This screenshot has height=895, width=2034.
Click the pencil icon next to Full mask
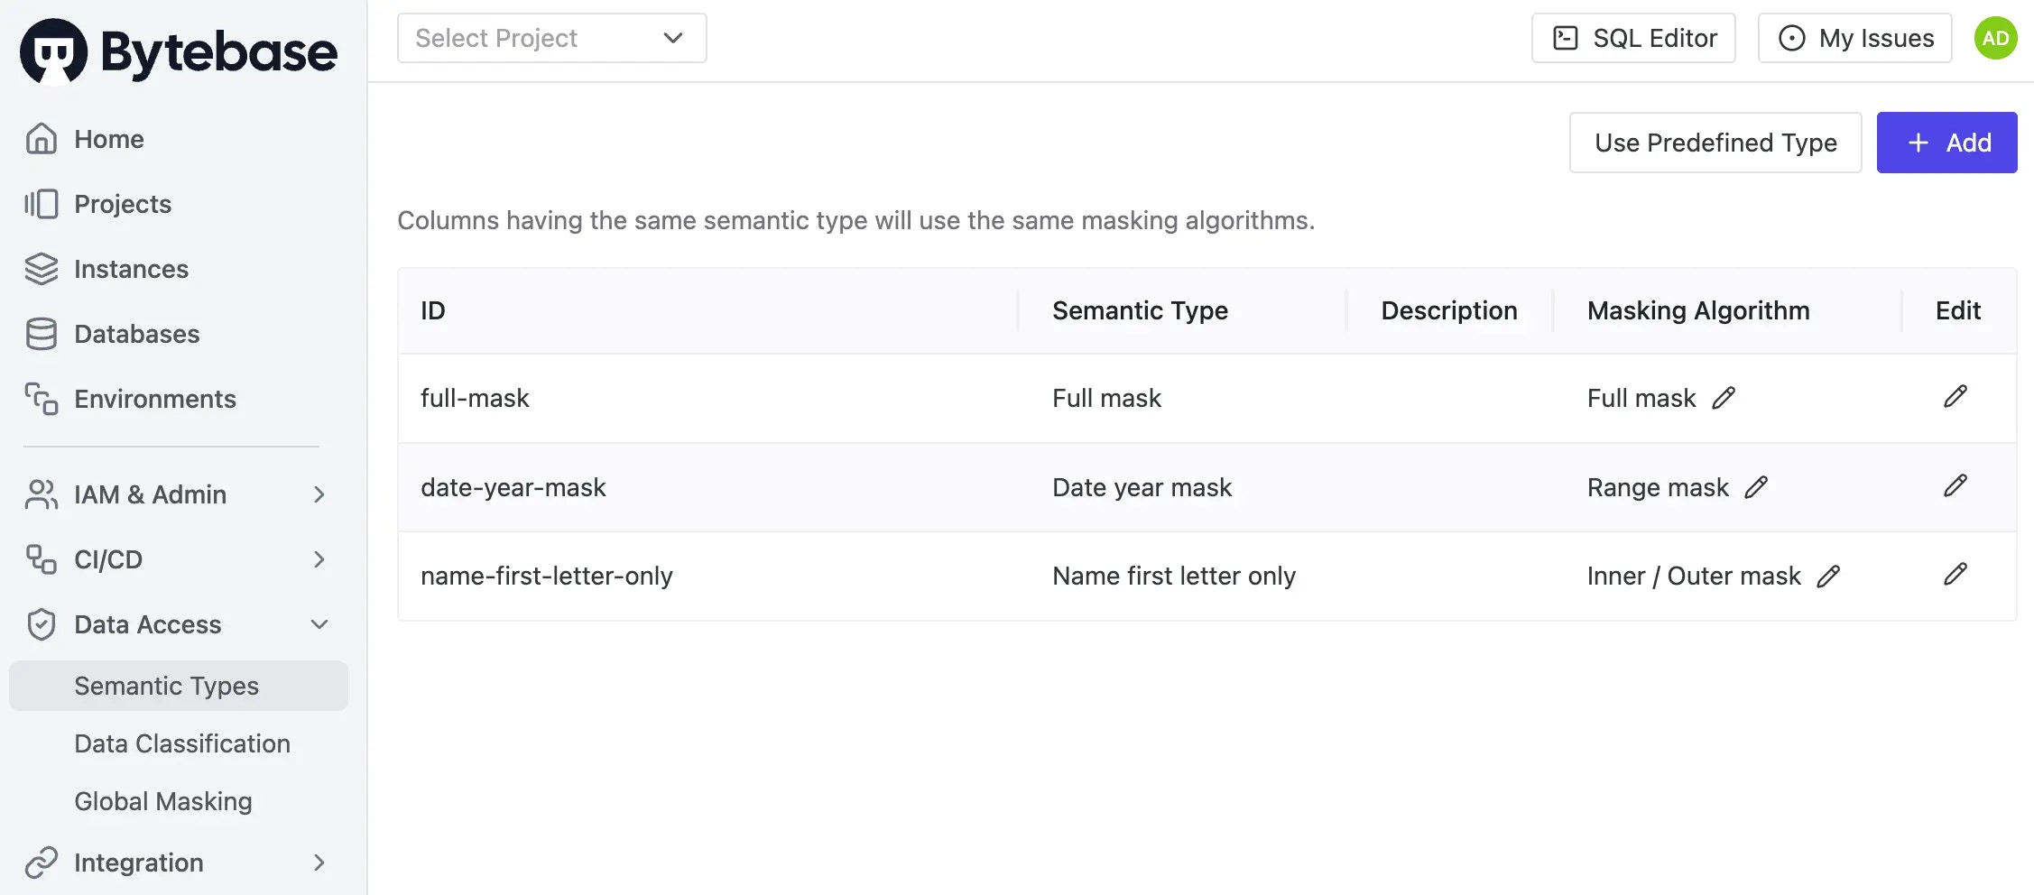pyautogui.click(x=1725, y=397)
